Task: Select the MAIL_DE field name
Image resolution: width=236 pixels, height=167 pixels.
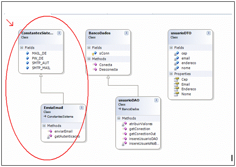Action: [39, 53]
